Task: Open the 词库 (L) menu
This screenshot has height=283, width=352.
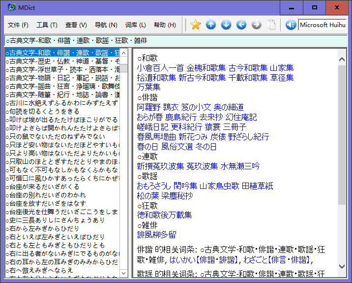Action: coord(136,25)
